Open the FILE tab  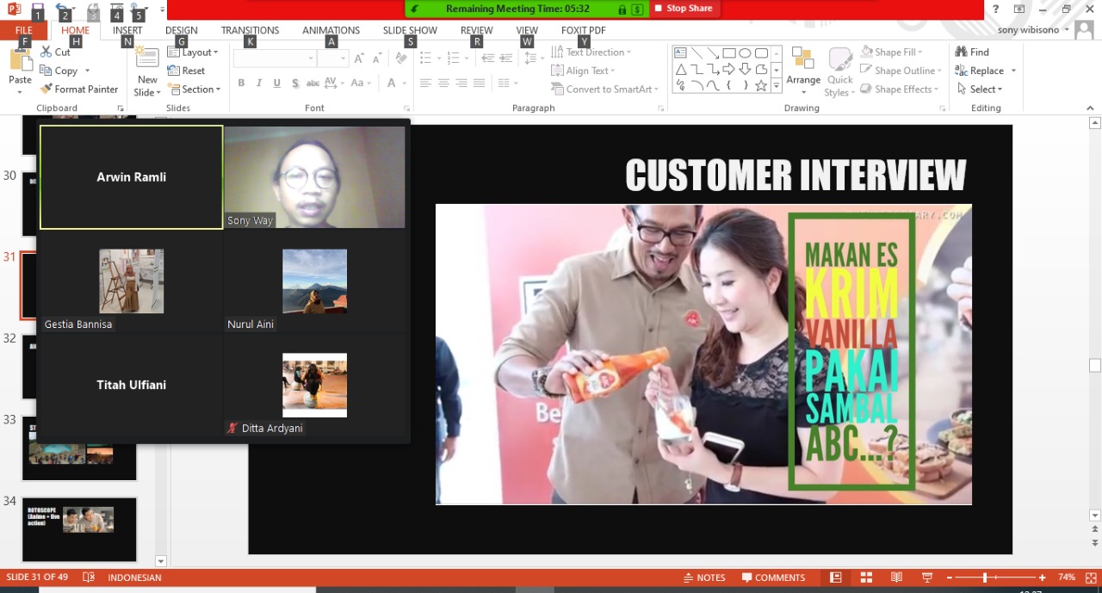coord(23,30)
